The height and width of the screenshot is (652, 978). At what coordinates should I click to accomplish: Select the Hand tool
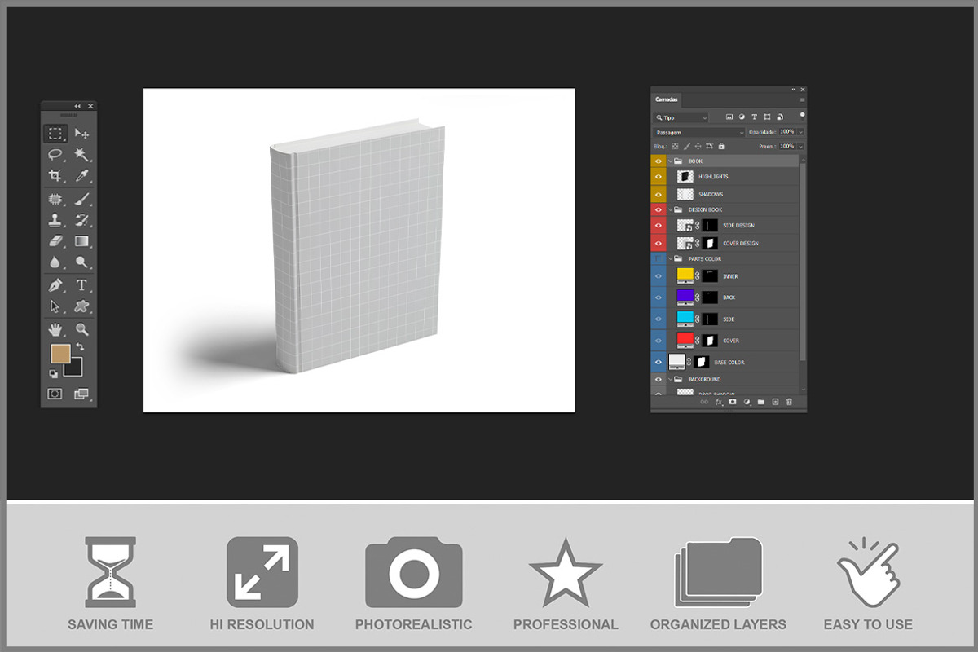pyautogui.click(x=55, y=329)
